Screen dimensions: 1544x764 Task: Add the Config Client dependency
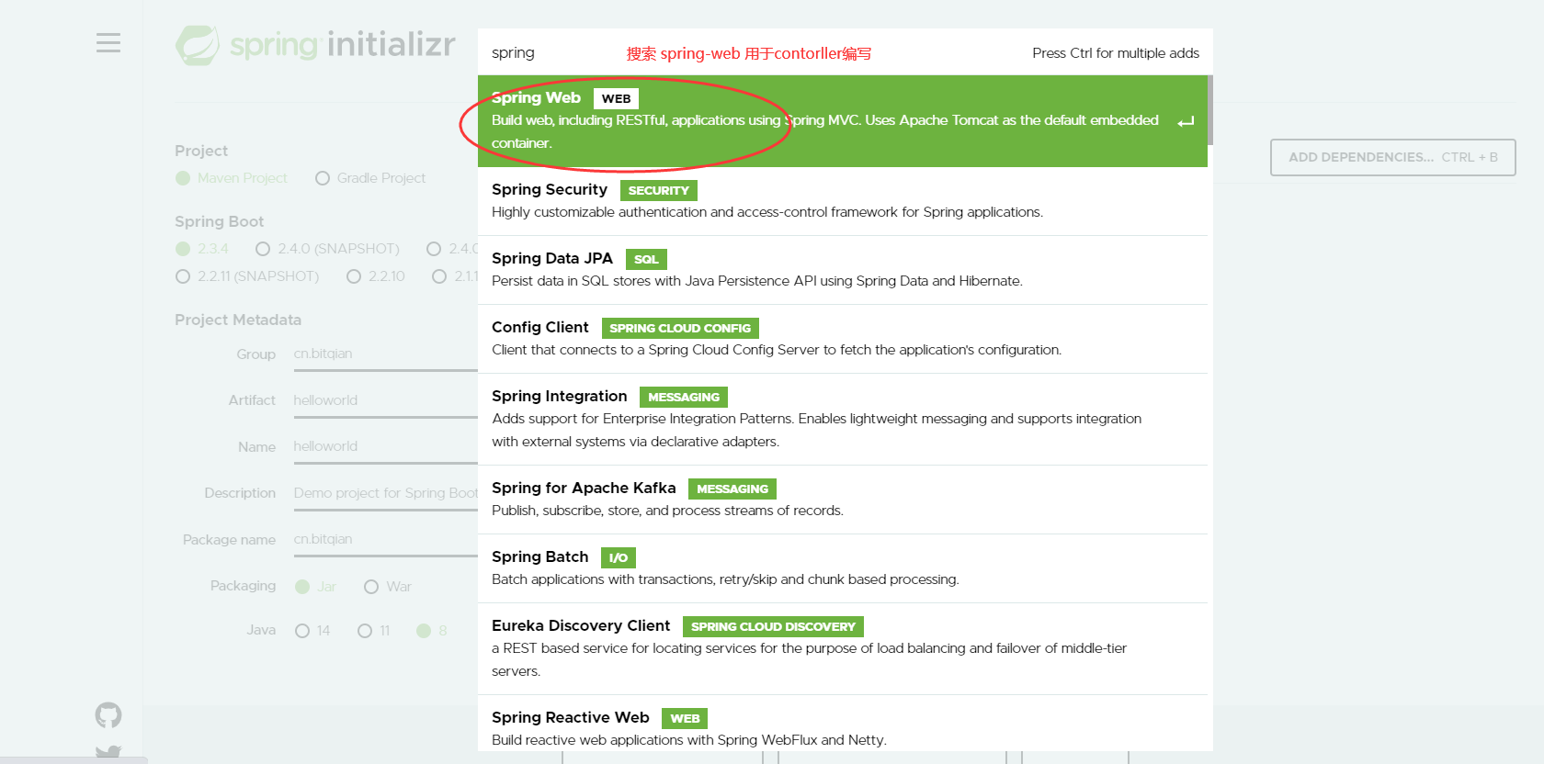[843, 339]
